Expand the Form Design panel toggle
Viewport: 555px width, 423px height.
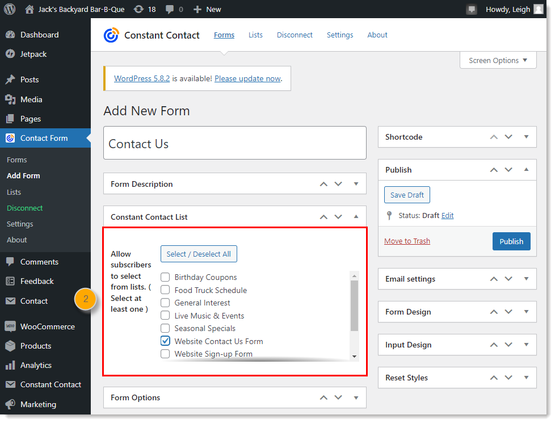point(526,312)
